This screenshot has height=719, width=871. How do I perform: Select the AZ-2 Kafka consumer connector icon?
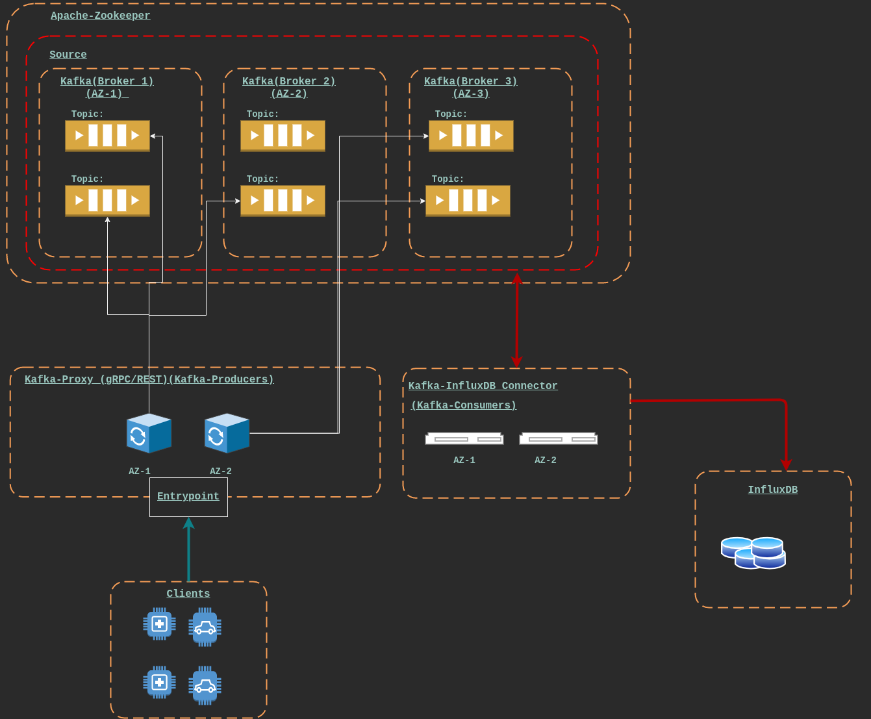[559, 438]
